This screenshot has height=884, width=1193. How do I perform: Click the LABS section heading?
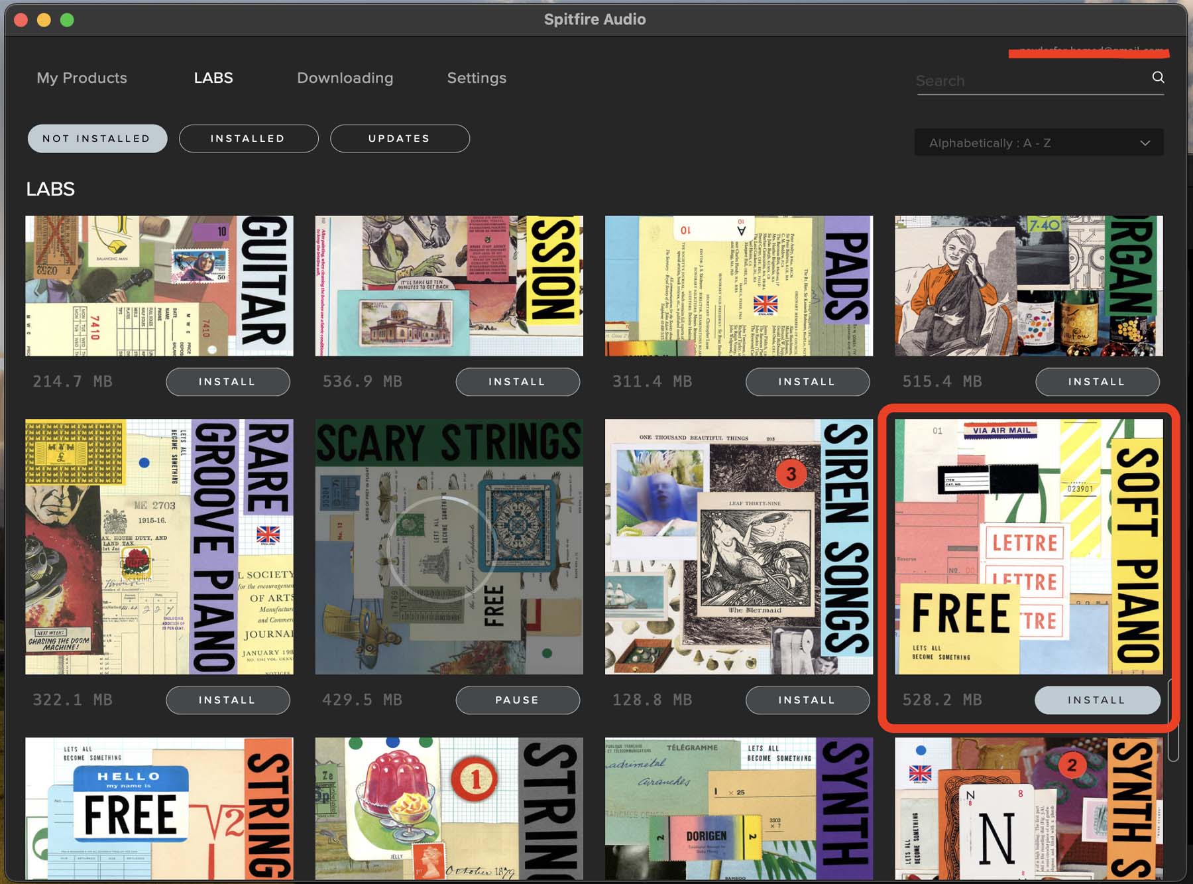coord(50,189)
